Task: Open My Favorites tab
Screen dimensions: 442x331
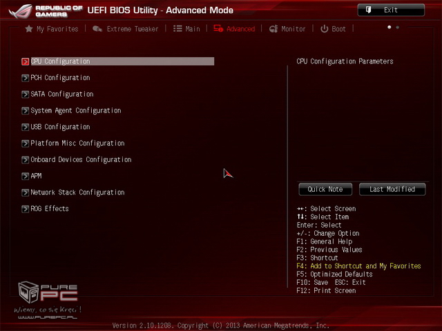Action: 57,29
